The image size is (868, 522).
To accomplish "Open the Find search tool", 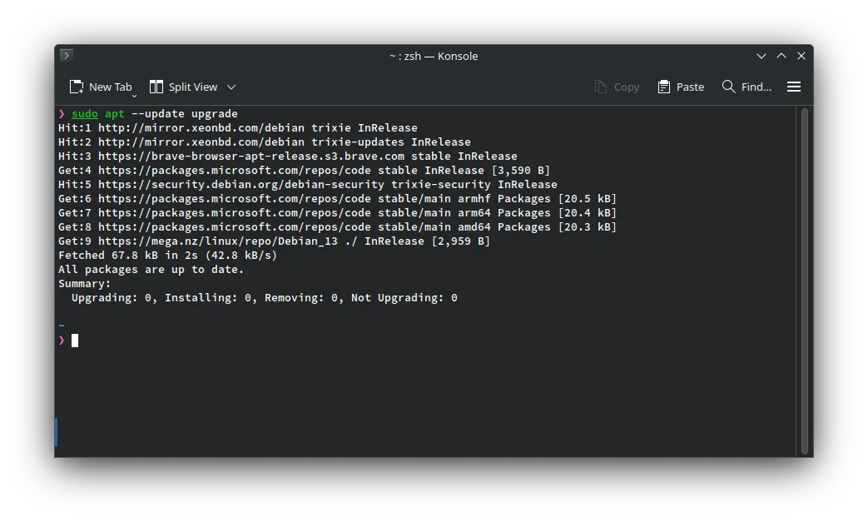I will 746,87.
